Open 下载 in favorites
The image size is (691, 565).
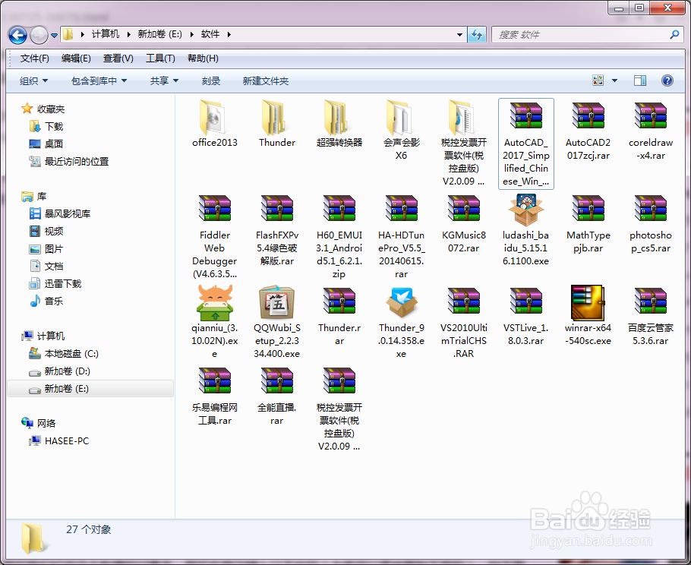pos(46,127)
